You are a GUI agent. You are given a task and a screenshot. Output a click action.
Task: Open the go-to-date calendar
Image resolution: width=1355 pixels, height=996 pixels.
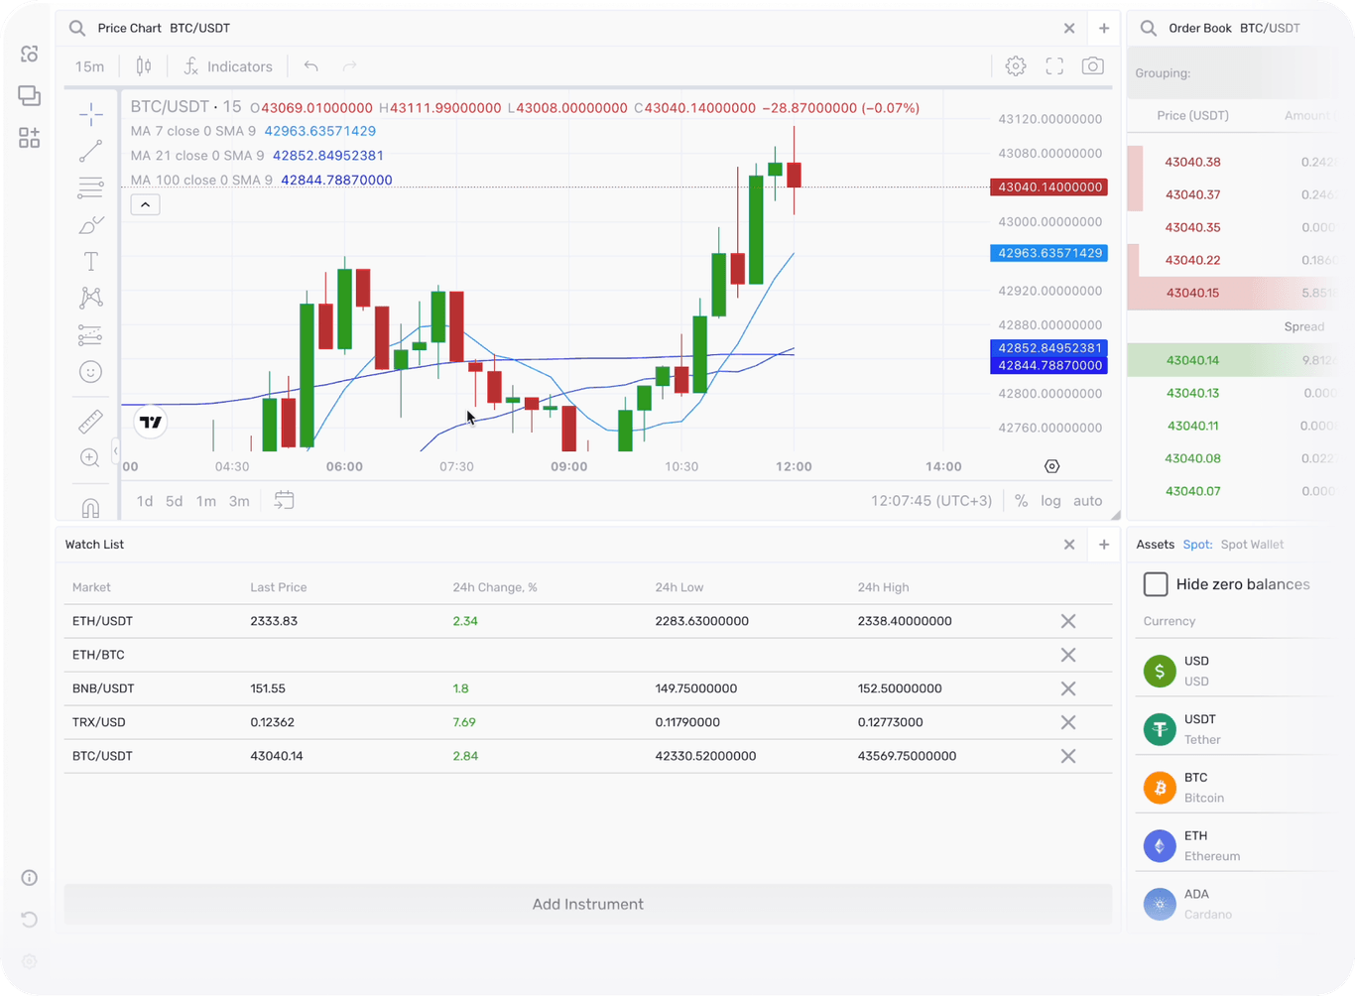click(284, 501)
